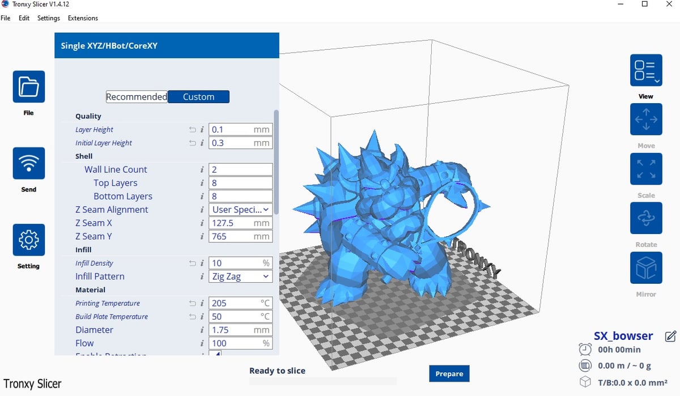Show info for Bottom Layers
680x396 pixels.
pos(202,197)
